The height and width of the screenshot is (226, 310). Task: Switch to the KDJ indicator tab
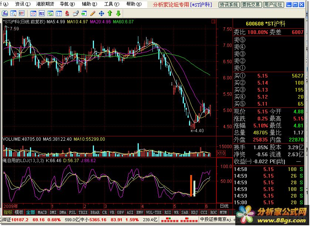coord(195,213)
